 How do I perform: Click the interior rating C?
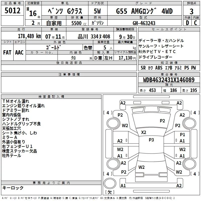pyautogui.click(x=195, y=23)
